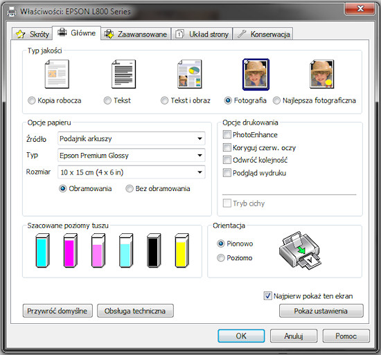Enable Koryguj czerw. oczy checkbox
The image size is (381, 355).
tap(227, 147)
